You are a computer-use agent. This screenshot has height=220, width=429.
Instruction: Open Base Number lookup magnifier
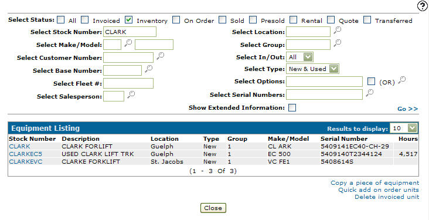point(148,69)
